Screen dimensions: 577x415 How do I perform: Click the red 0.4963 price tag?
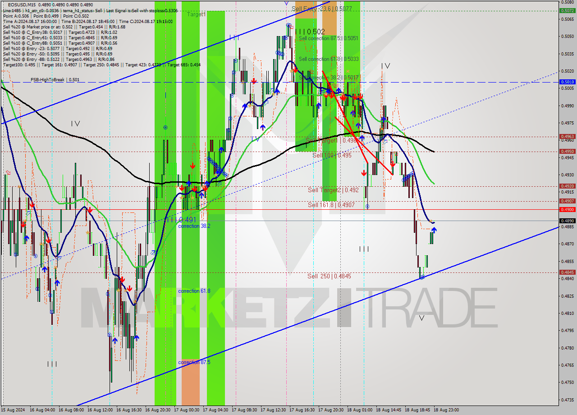click(x=567, y=136)
